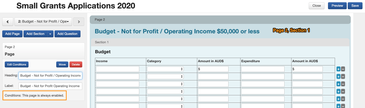Click the Add Page button
This screenshot has width=365, height=108.
(12, 34)
